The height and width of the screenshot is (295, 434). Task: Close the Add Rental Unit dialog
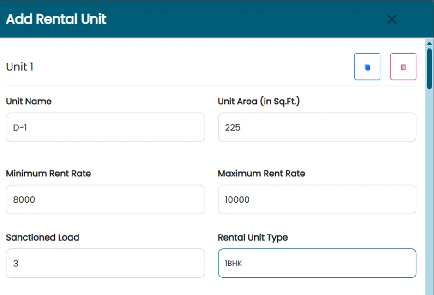click(x=392, y=19)
